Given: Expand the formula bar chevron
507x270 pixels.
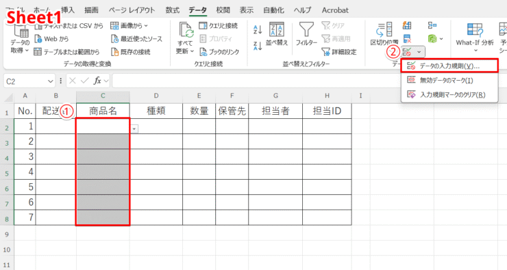Looking at the screenshot, I should click(x=106, y=81).
